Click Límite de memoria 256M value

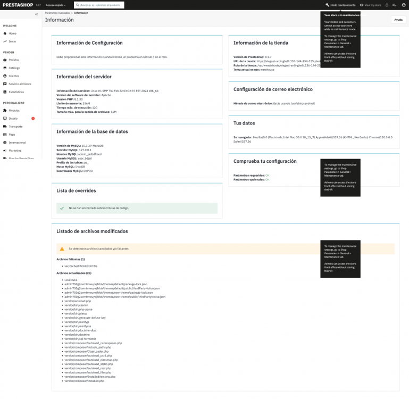(x=86, y=104)
